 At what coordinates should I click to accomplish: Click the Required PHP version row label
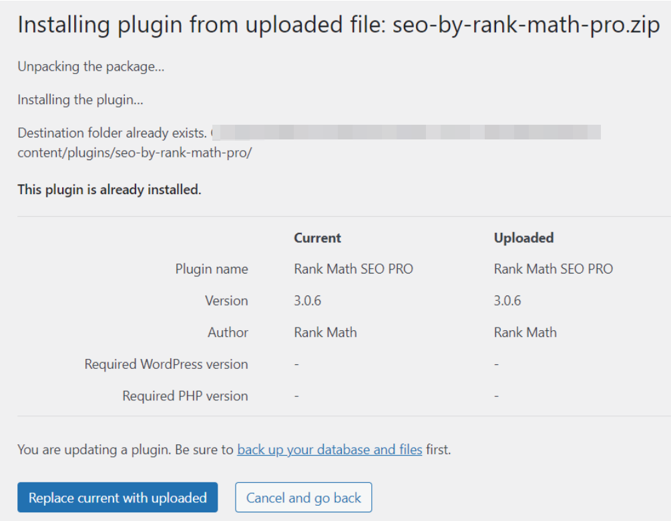185,396
